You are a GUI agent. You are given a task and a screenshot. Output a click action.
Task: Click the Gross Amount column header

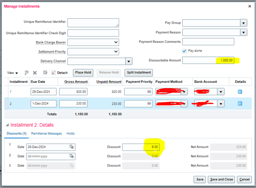click(x=76, y=81)
